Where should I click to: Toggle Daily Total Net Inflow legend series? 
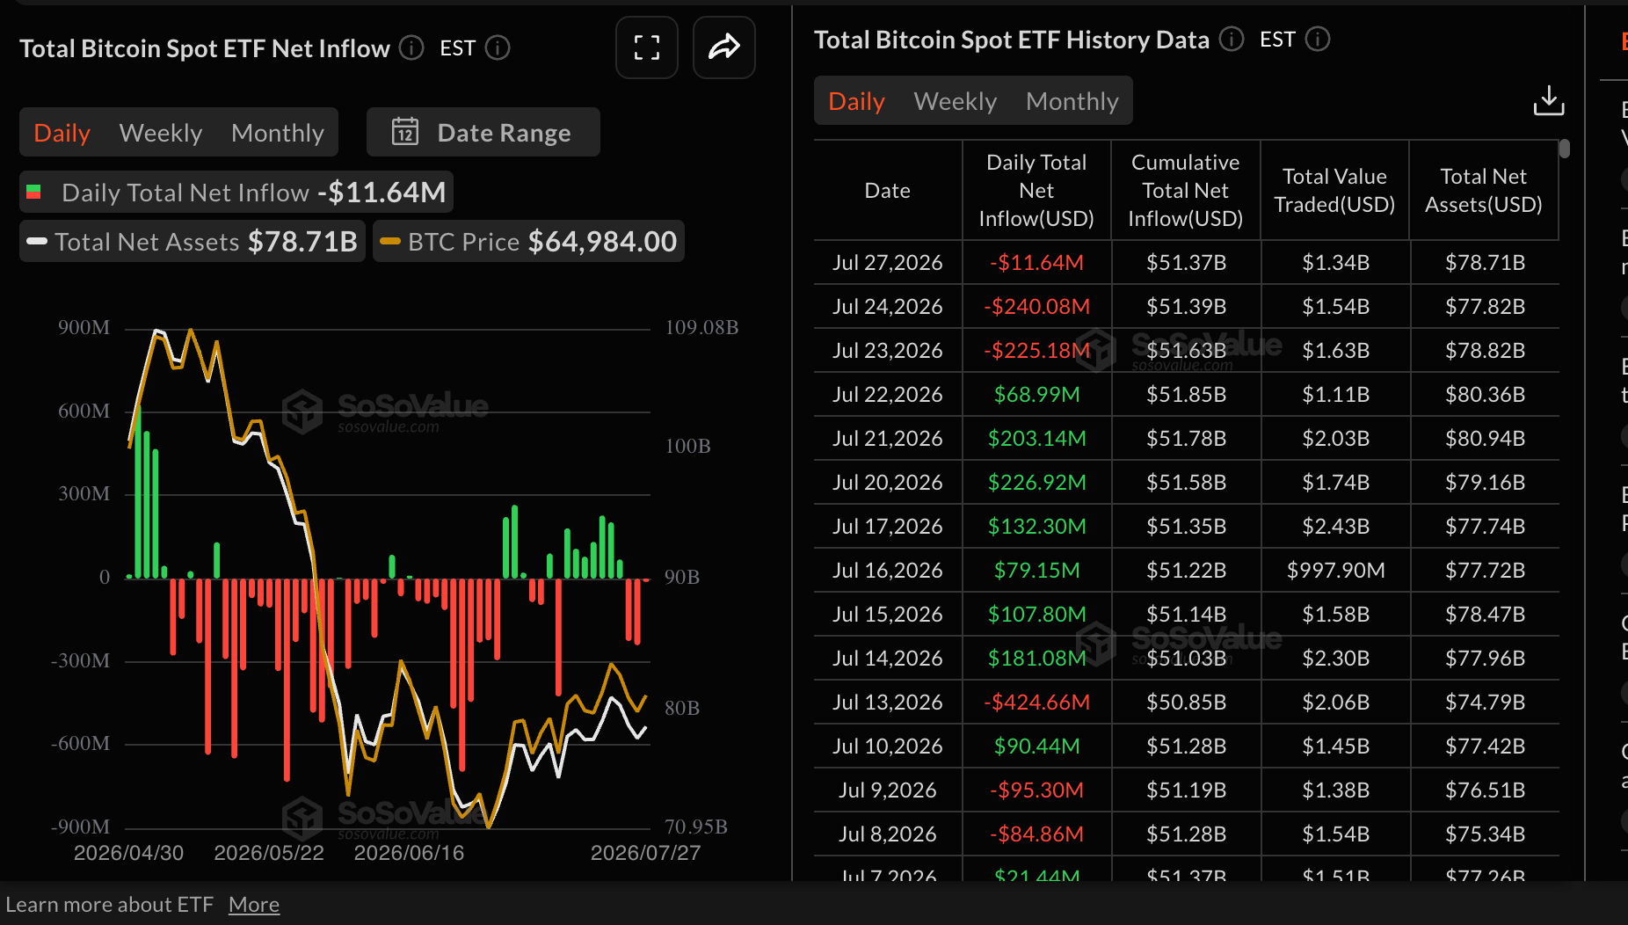click(236, 192)
